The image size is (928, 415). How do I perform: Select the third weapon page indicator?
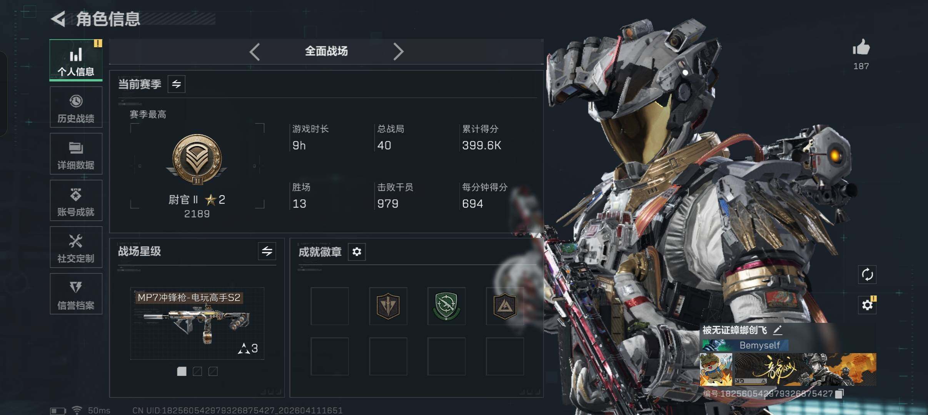coord(213,371)
